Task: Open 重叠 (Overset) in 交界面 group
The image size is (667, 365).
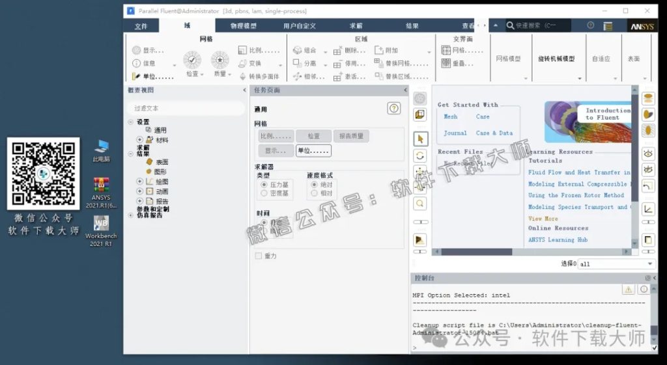Action: click(457, 64)
